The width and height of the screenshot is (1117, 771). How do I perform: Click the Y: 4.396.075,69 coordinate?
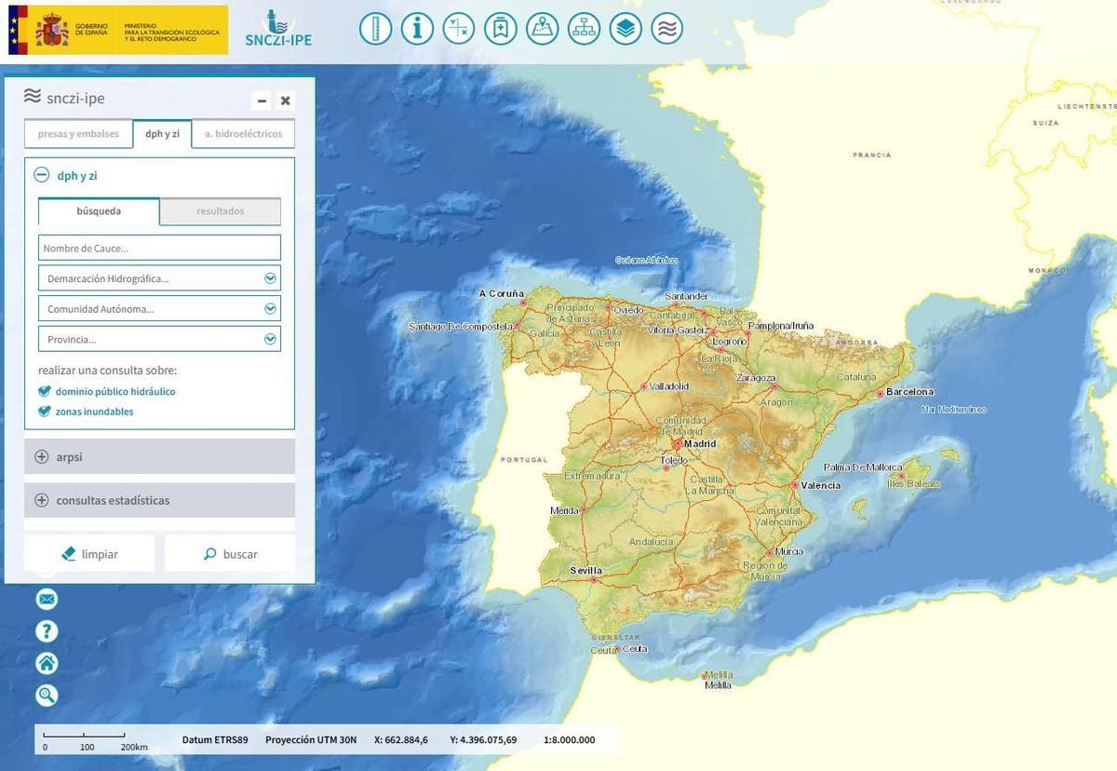click(x=483, y=740)
